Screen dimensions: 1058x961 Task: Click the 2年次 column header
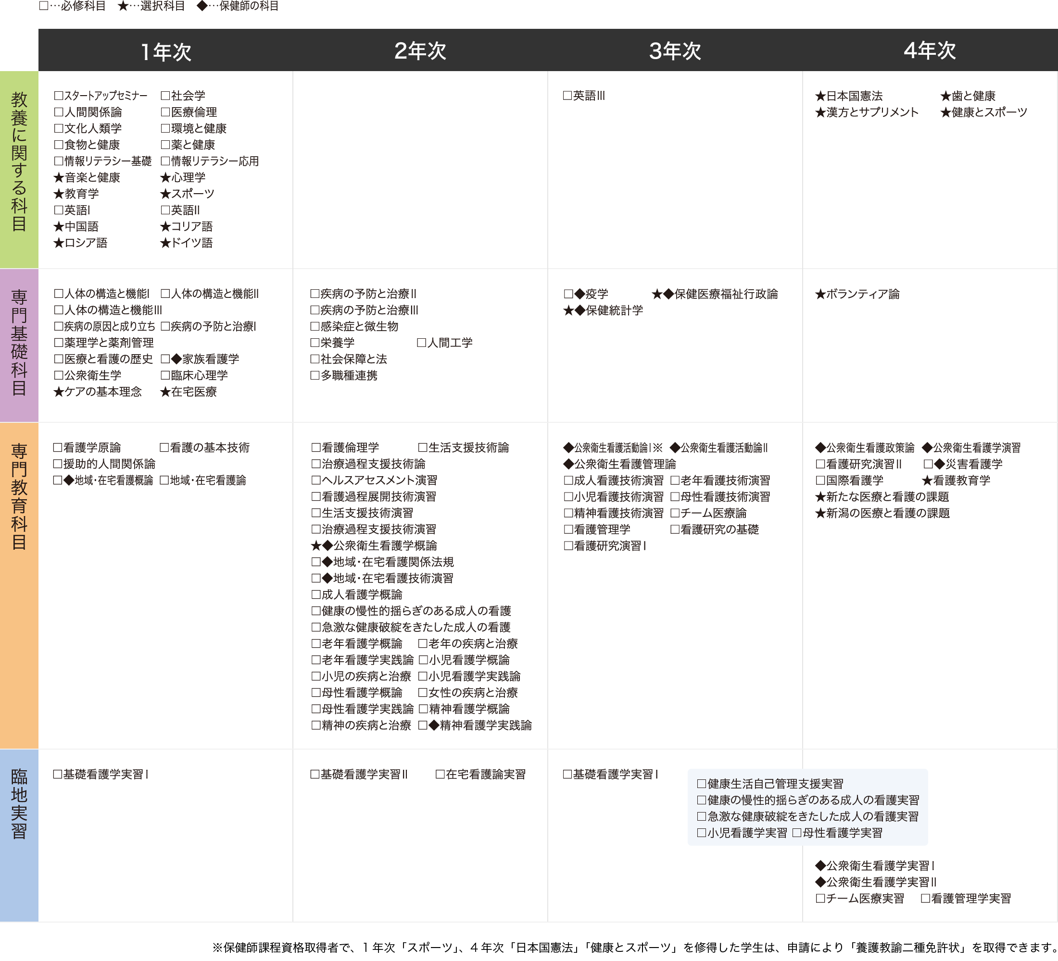point(420,51)
